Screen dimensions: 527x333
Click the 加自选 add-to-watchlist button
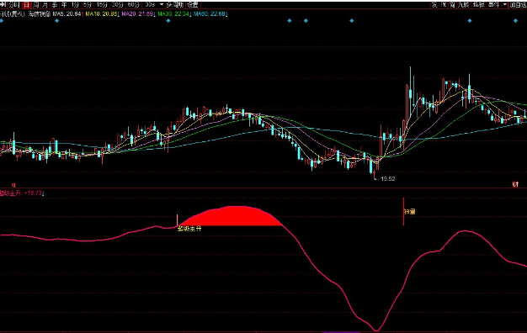pos(518,5)
